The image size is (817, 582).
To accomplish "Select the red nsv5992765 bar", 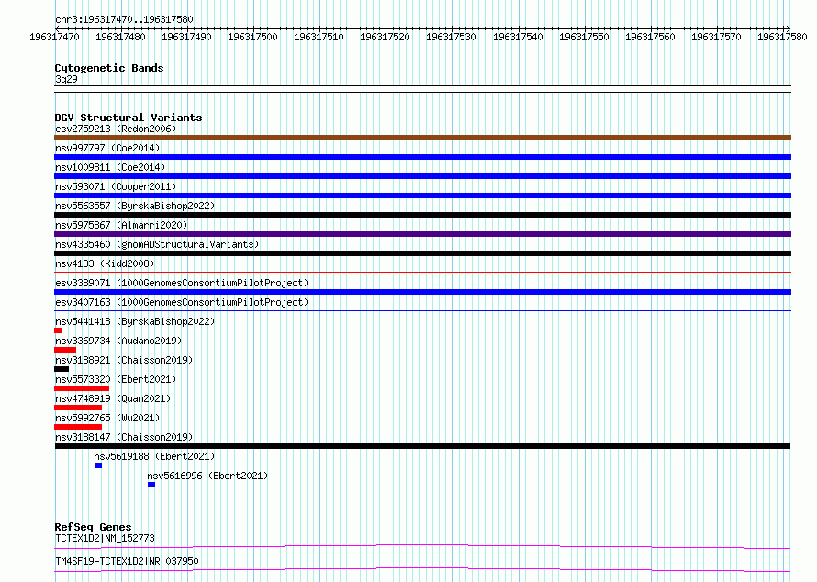I will click(78, 427).
